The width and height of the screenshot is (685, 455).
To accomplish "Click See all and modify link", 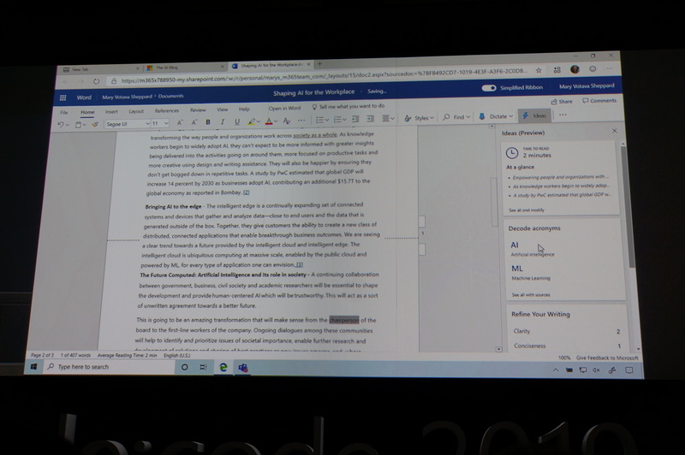I will (x=527, y=210).
